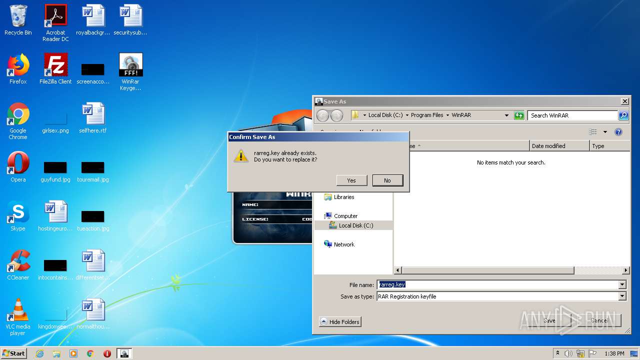
Task: Click the clock showing 1:38 PM
Action: click(x=614, y=353)
